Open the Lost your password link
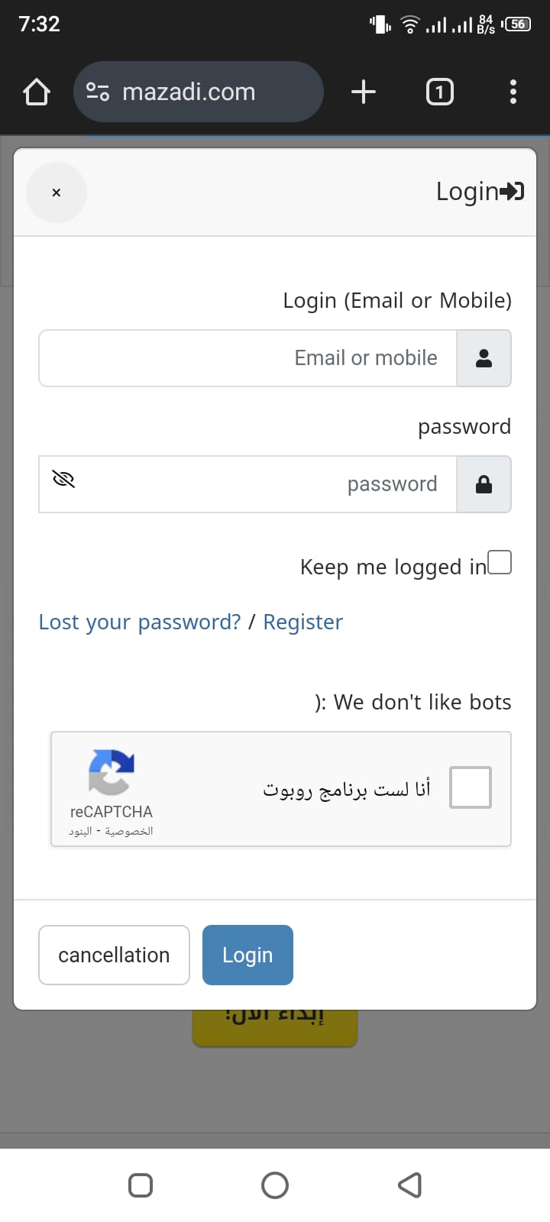This screenshot has height=1222, width=550. tap(140, 622)
